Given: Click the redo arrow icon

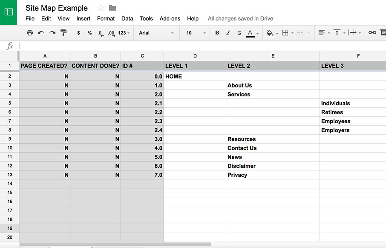Looking at the screenshot, I should [52, 33].
